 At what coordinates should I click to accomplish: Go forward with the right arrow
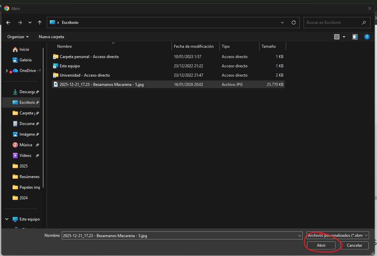pos(20,23)
